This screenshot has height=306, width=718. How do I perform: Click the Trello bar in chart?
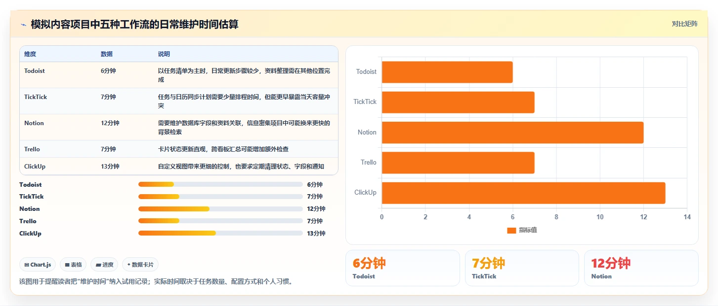point(458,163)
